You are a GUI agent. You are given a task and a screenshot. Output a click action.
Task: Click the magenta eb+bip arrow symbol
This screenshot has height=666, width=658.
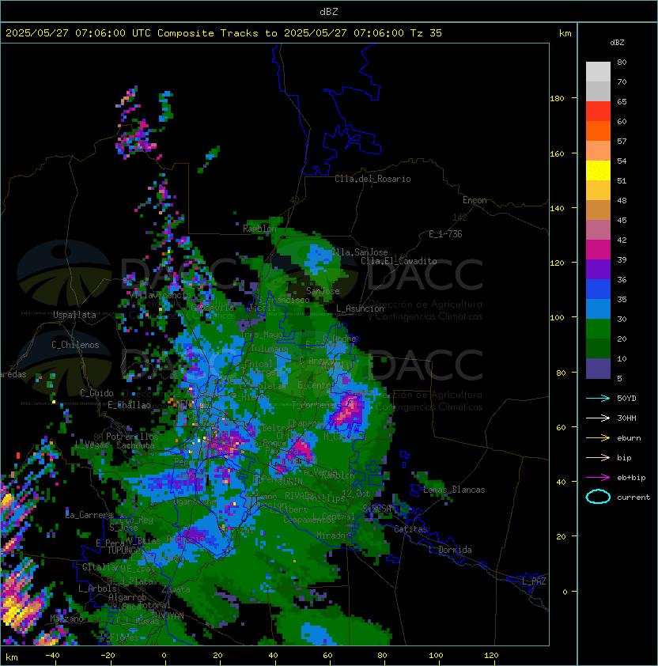598,478
